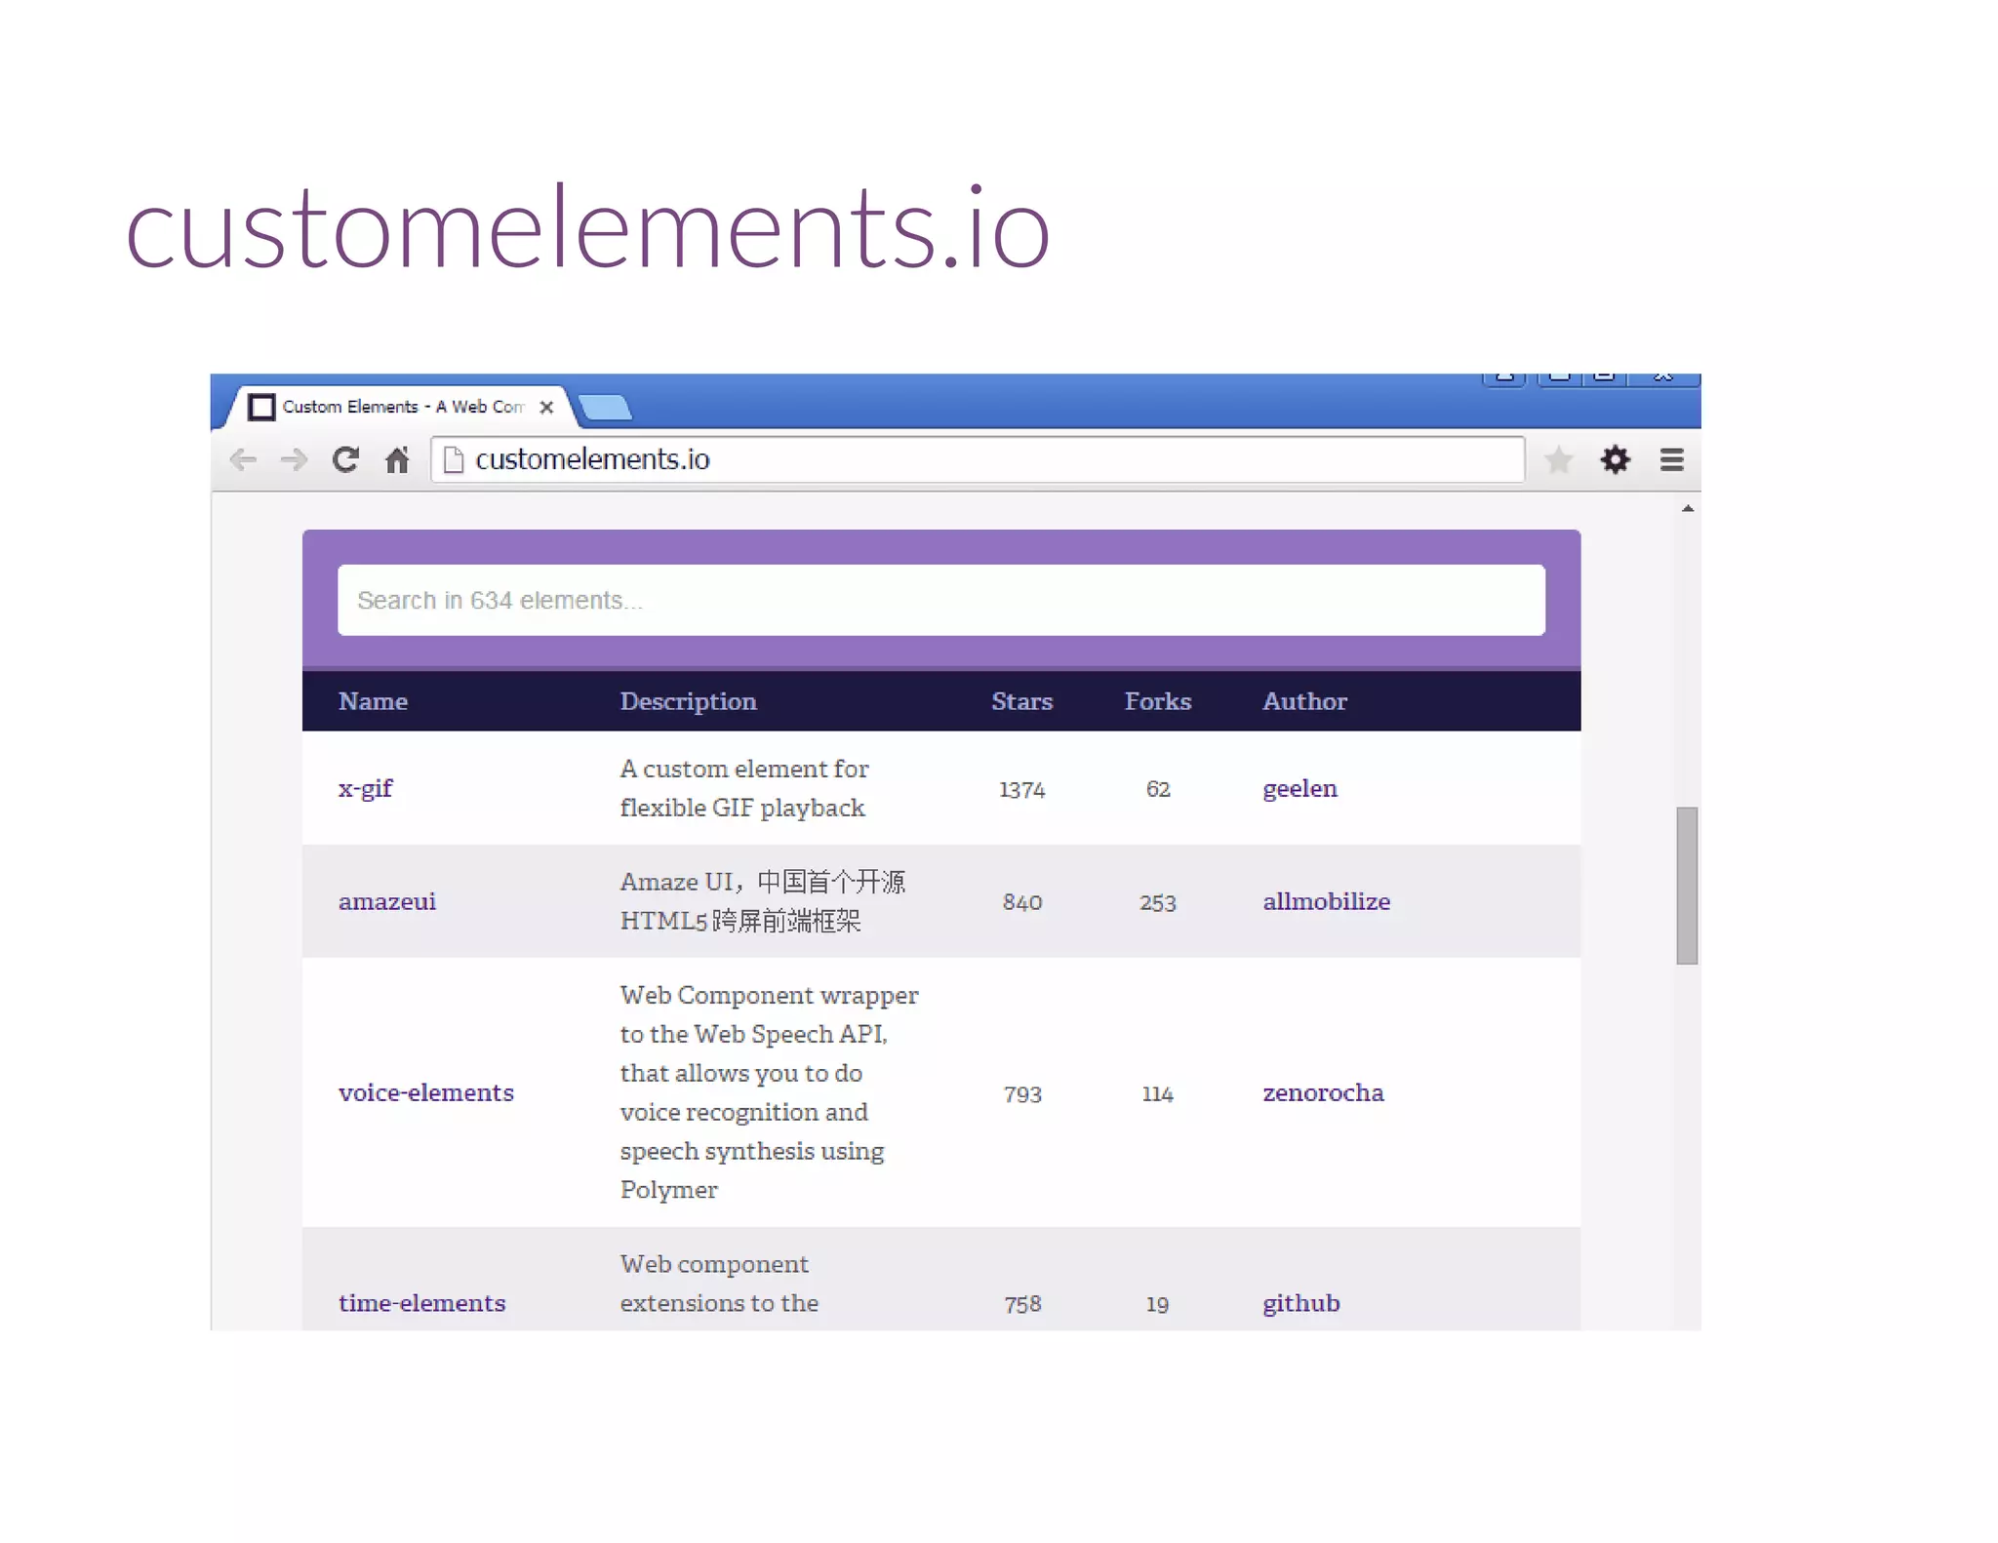Click the 62 forks value
Image resolution: width=1998 pixels, height=1543 pixels.
click(1157, 790)
